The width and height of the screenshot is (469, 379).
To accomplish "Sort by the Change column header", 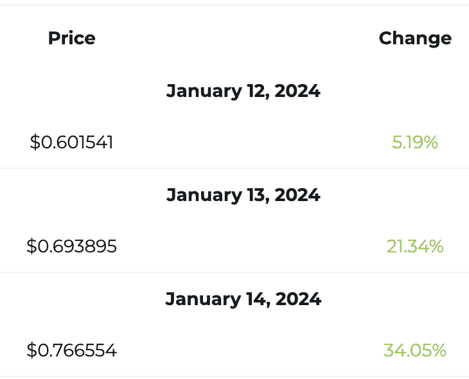I will point(415,39).
